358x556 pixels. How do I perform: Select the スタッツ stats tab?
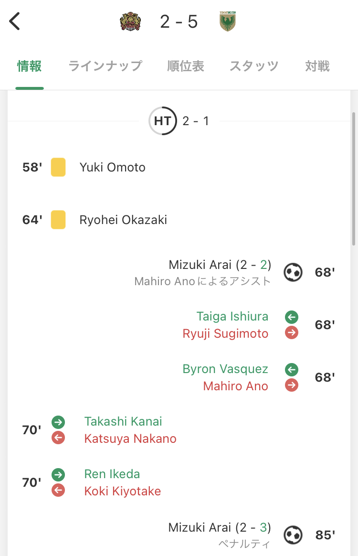coord(254,66)
